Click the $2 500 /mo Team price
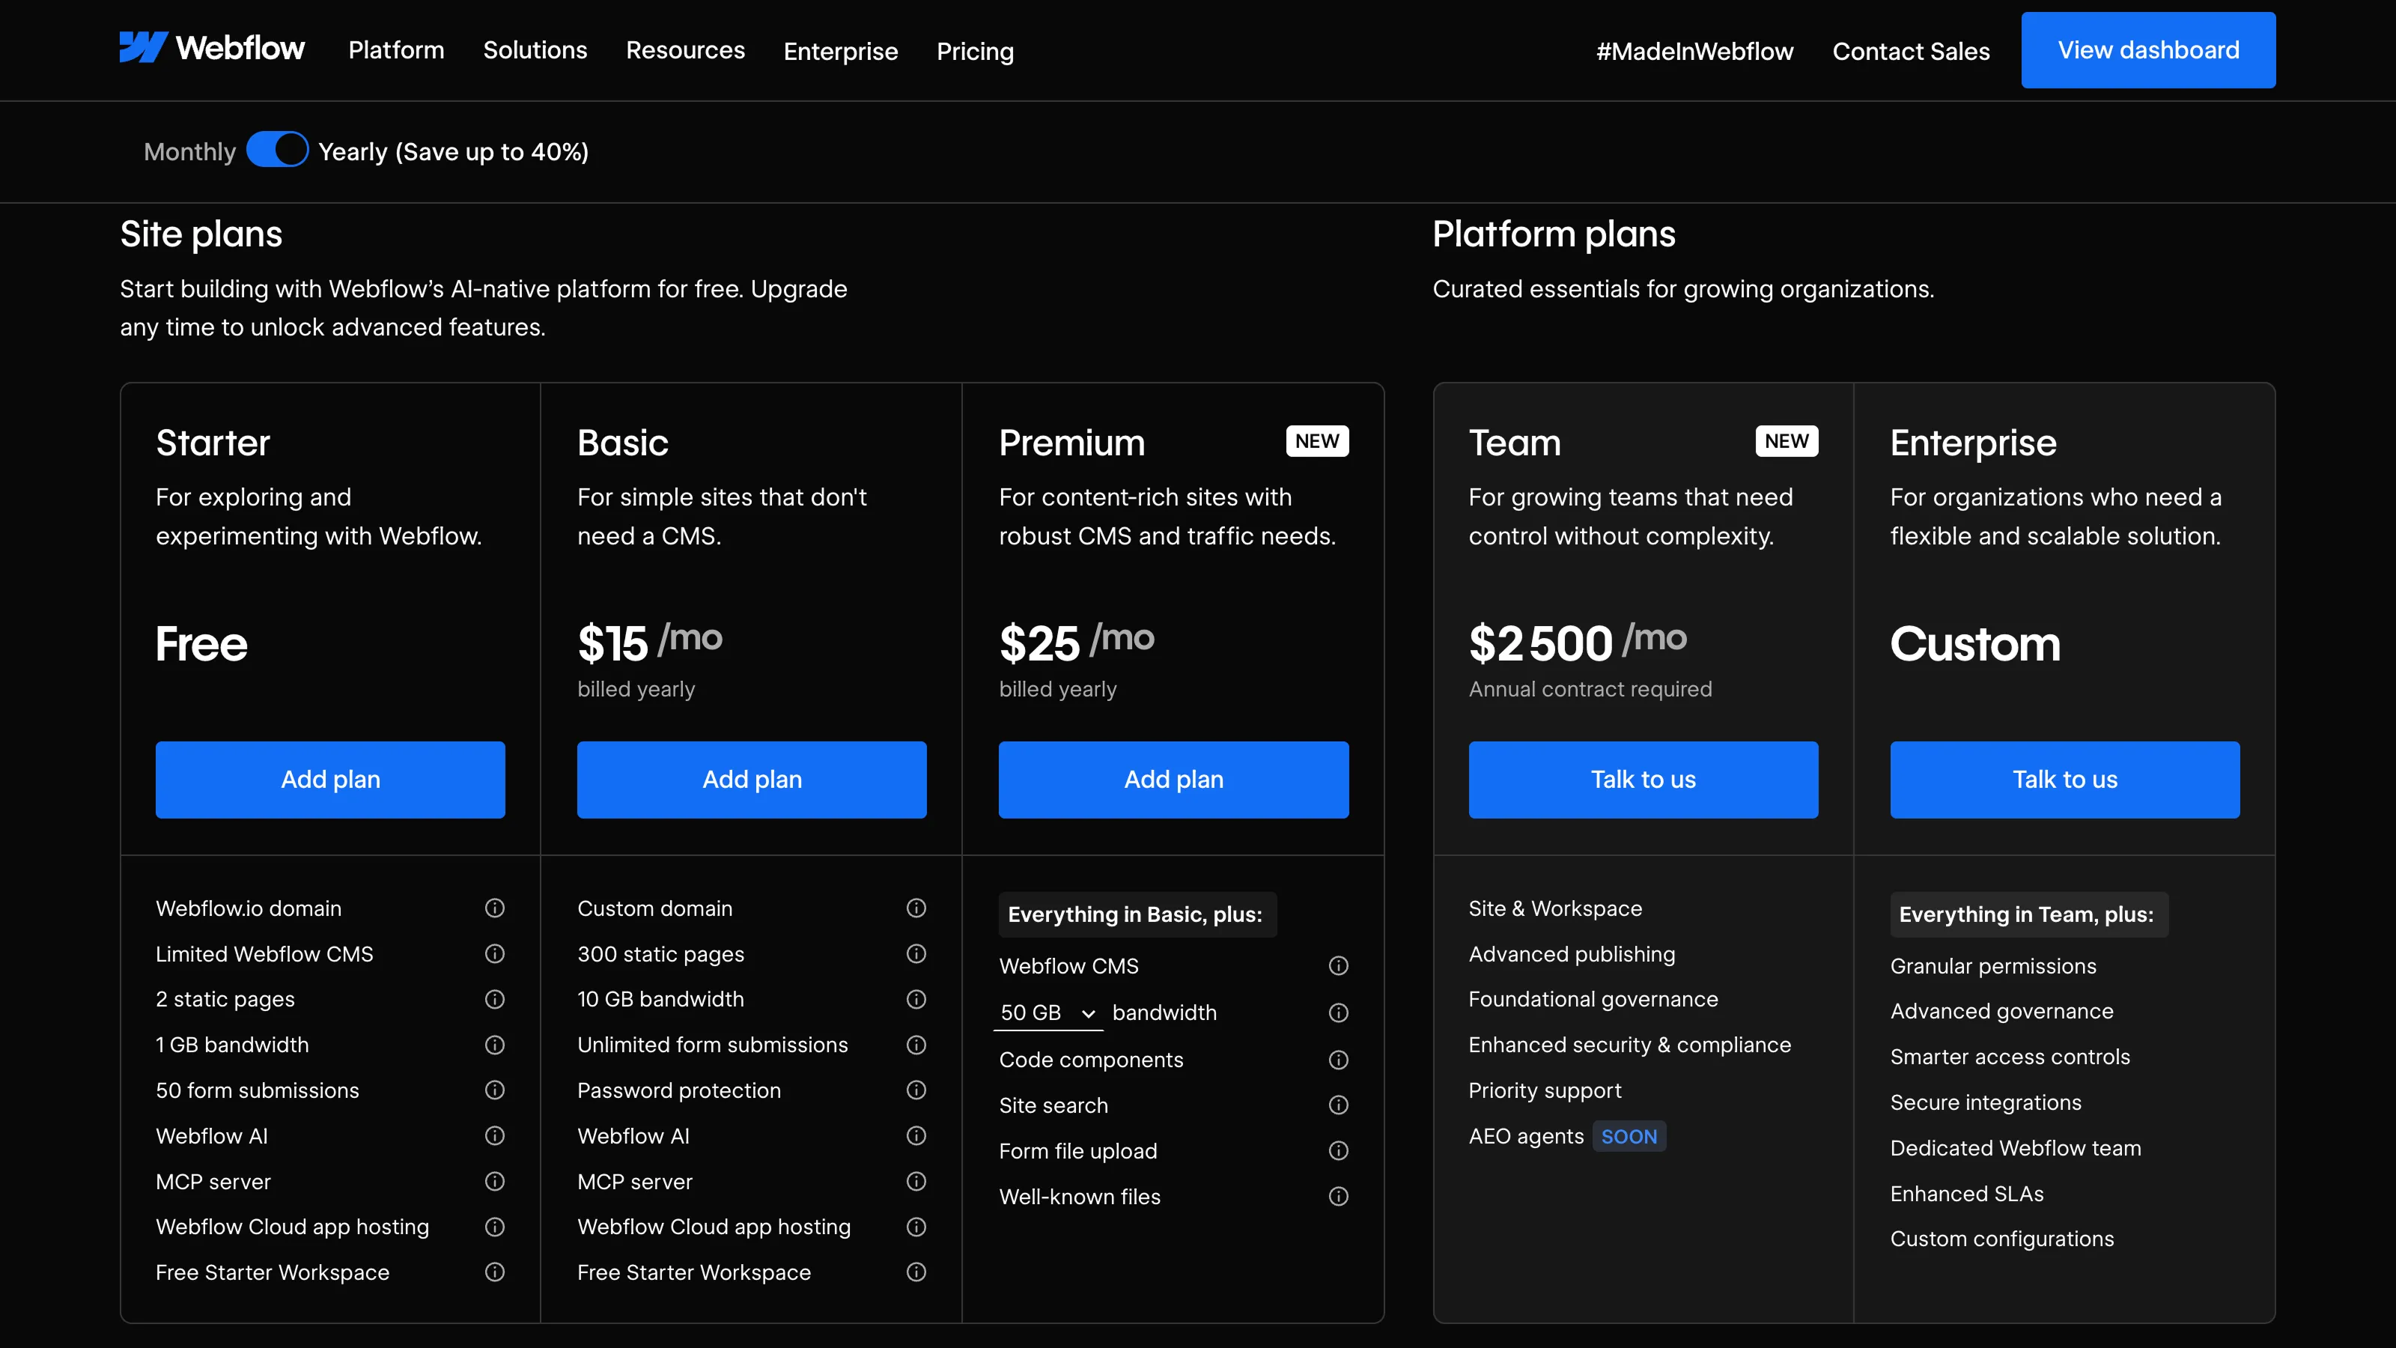Viewport: 2396px width, 1348px height. click(x=1578, y=643)
